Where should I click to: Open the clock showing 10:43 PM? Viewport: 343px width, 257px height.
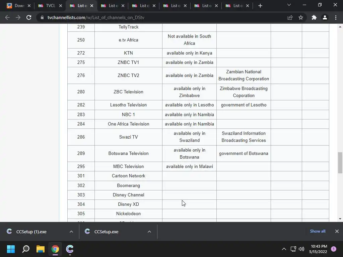[318, 249]
